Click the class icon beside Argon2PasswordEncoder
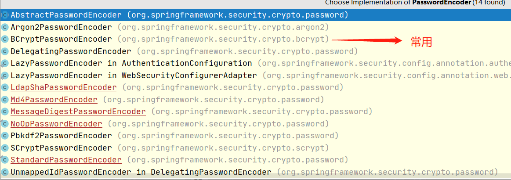This screenshot has width=511, height=180. pyautogui.click(x=5, y=27)
